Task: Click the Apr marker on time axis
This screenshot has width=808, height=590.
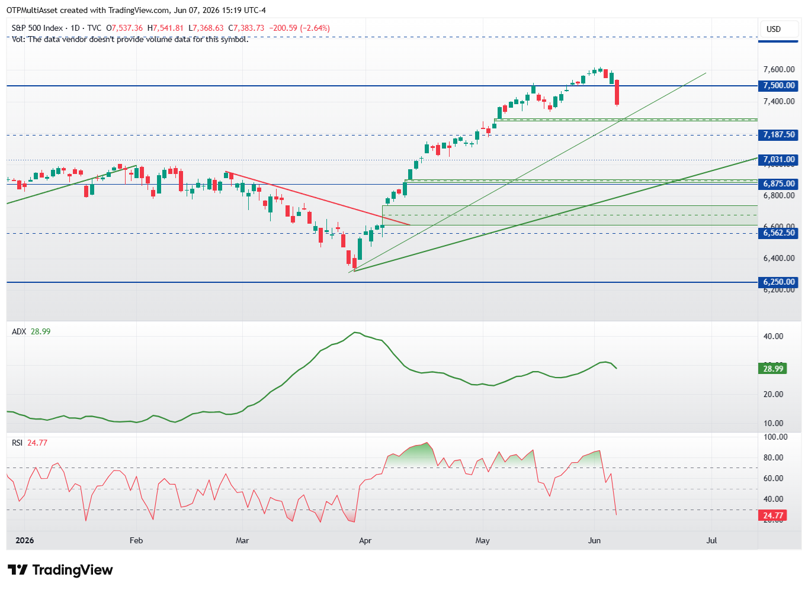Action: tap(365, 540)
